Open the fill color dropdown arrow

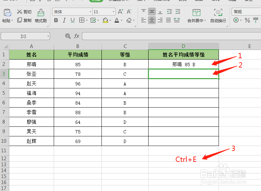(x=110, y=21)
